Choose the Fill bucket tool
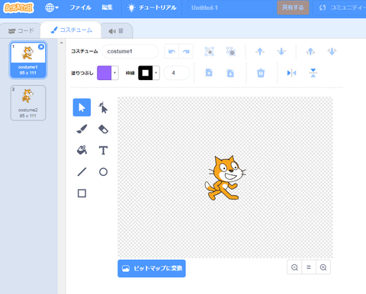This screenshot has height=294, width=366. [x=82, y=150]
